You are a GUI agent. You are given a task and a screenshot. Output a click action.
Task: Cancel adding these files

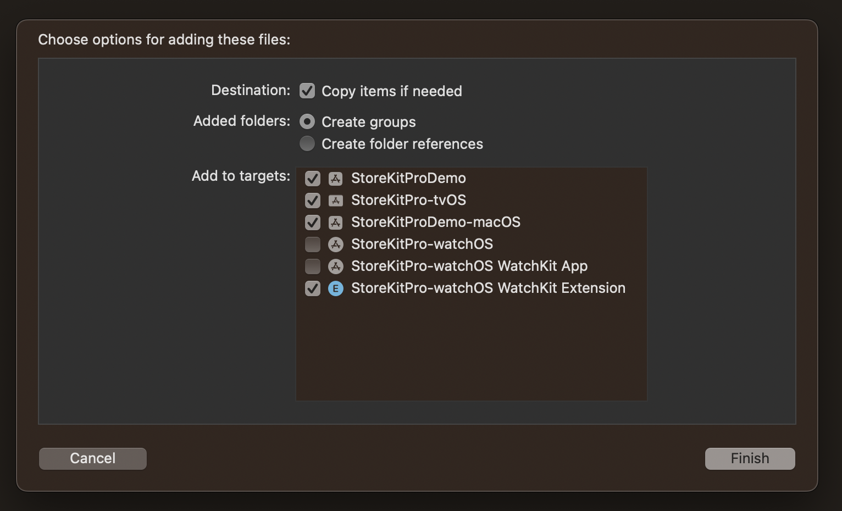coord(93,459)
